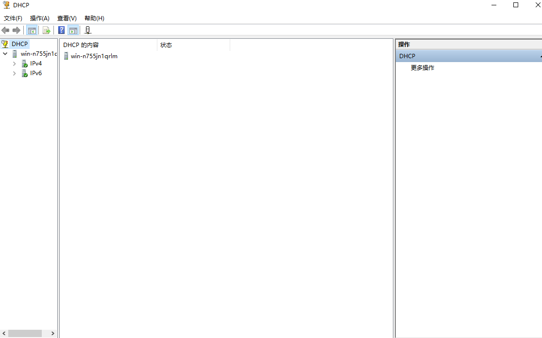The width and height of the screenshot is (542, 338).
Task: Click the IPv4 node icon
Action: tap(25, 64)
